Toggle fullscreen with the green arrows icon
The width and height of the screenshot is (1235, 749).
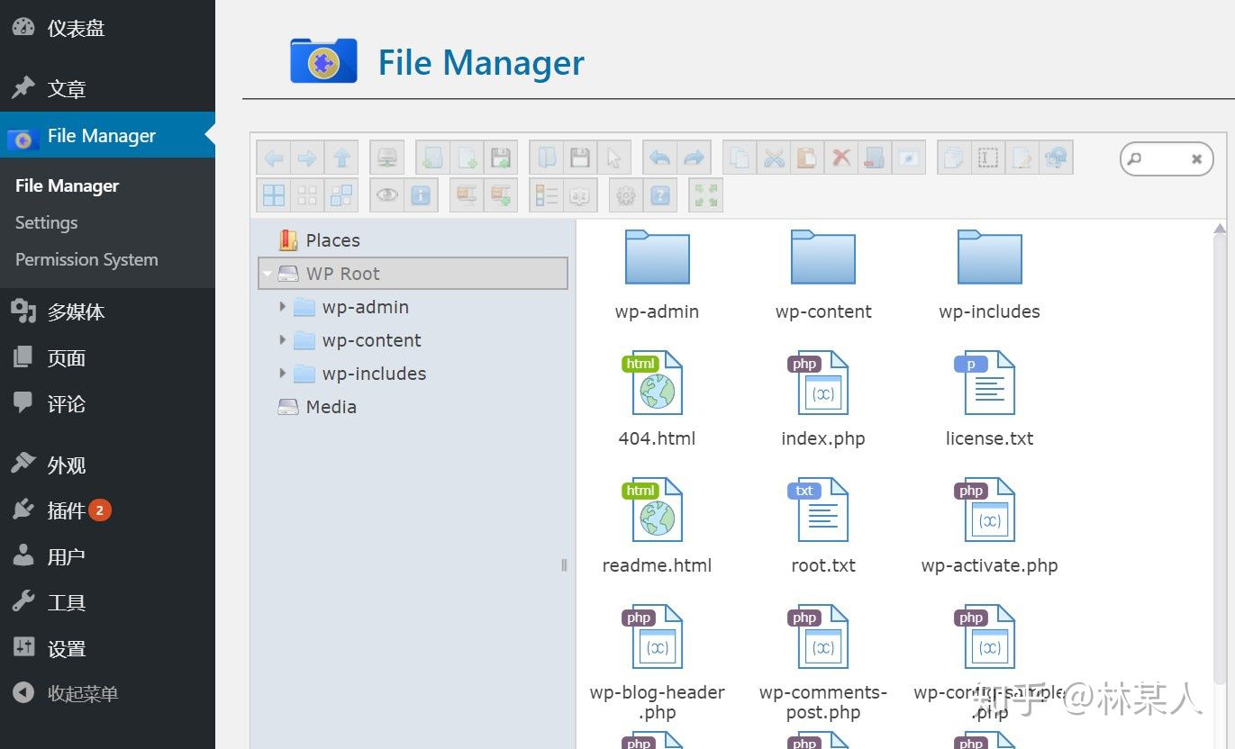[x=706, y=195]
